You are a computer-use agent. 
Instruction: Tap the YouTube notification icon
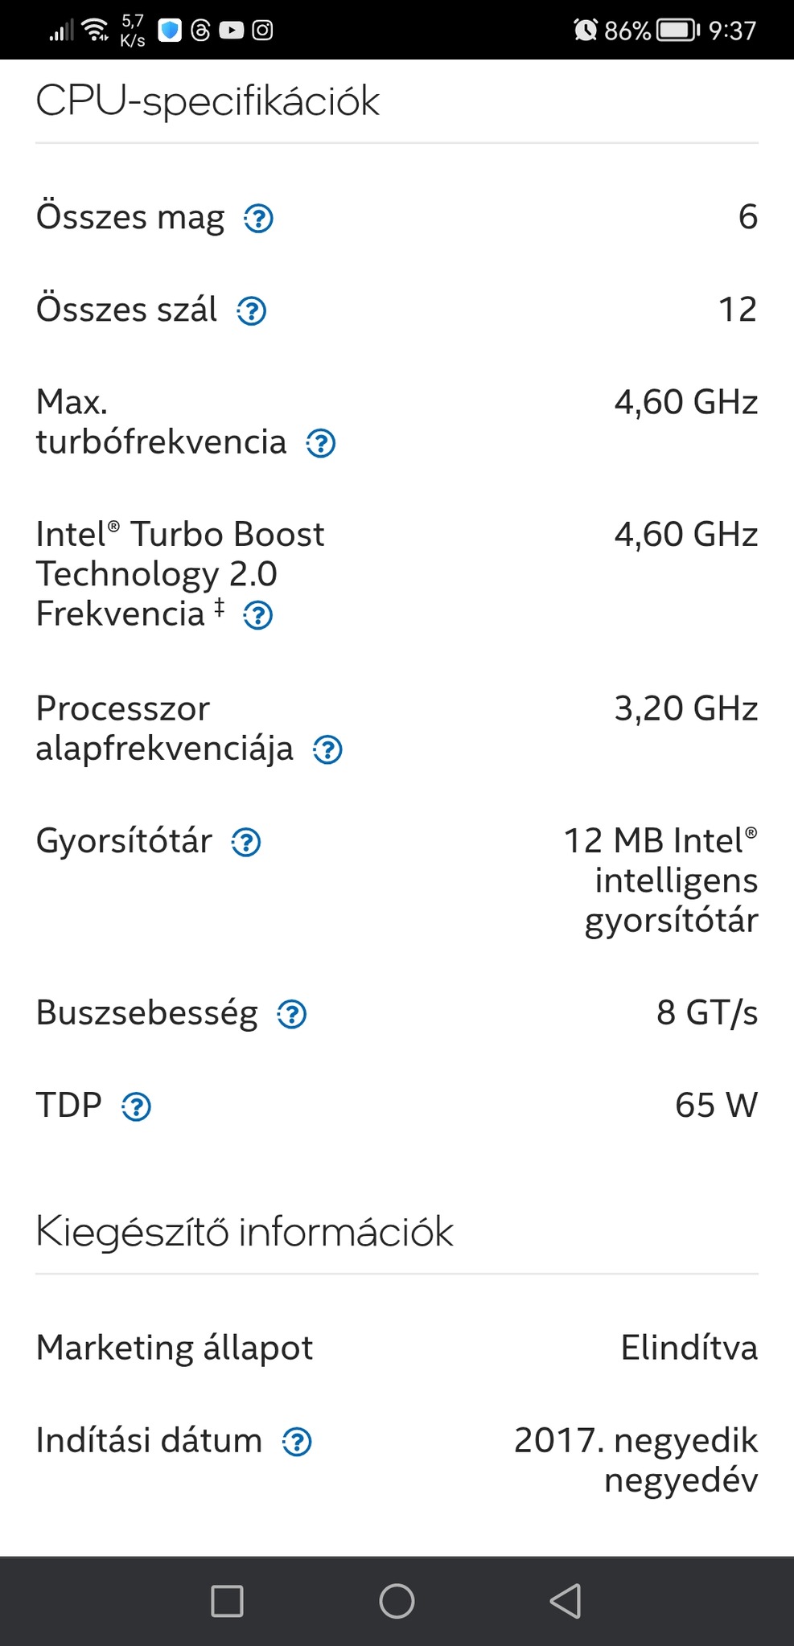232,31
